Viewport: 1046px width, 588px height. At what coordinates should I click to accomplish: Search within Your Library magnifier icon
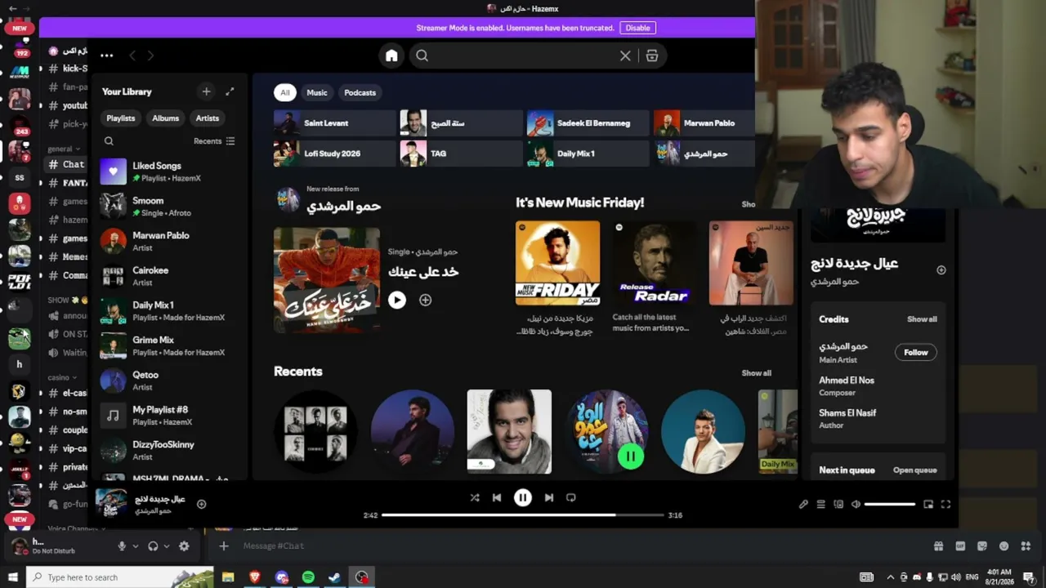point(109,141)
